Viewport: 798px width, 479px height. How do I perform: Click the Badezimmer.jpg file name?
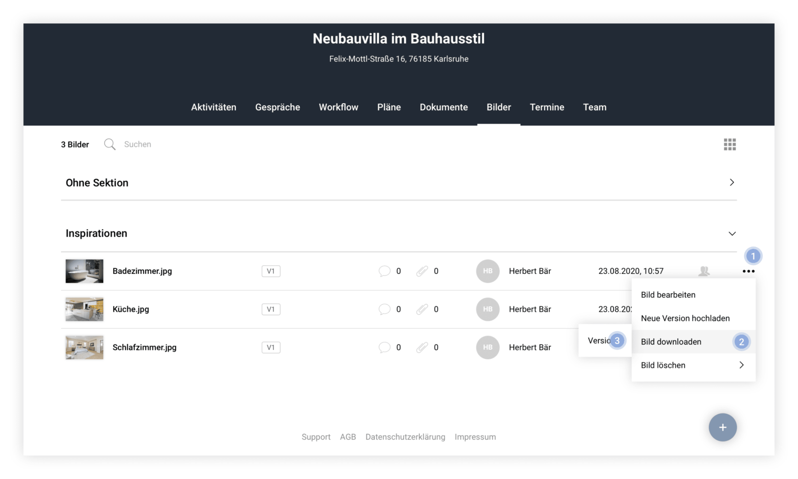(142, 271)
